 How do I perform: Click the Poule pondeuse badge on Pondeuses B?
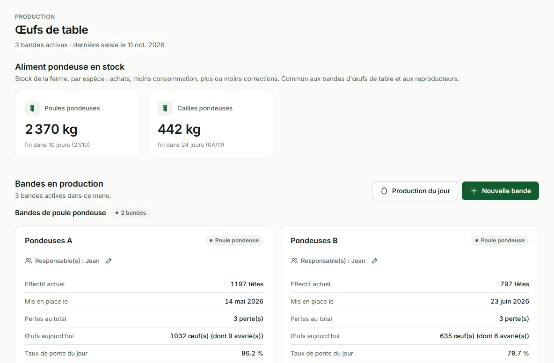tap(500, 240)
